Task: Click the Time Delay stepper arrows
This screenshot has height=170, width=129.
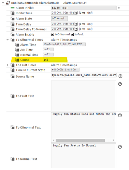Action: point(76,24)
